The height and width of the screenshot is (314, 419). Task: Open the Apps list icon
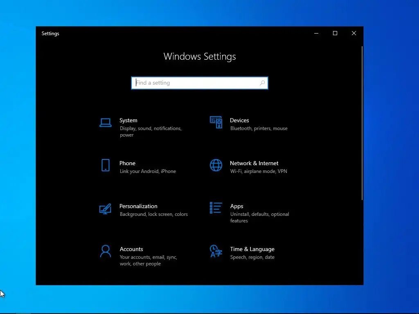click(x=216, y=208)
